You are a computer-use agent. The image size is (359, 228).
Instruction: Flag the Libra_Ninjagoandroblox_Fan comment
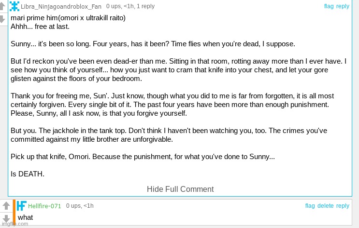click(329, 6)
